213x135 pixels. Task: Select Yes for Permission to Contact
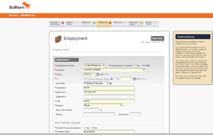click(135, 65)
